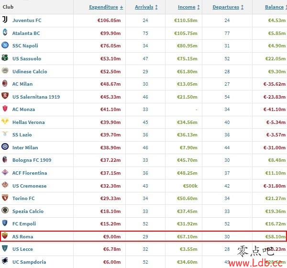Click US Sassuolo balance €22.05m
The height and width of the screenshot is (268, 287).
click(276, 58)
